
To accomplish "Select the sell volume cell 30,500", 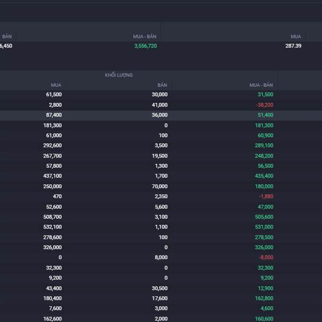I will [159, 288].
